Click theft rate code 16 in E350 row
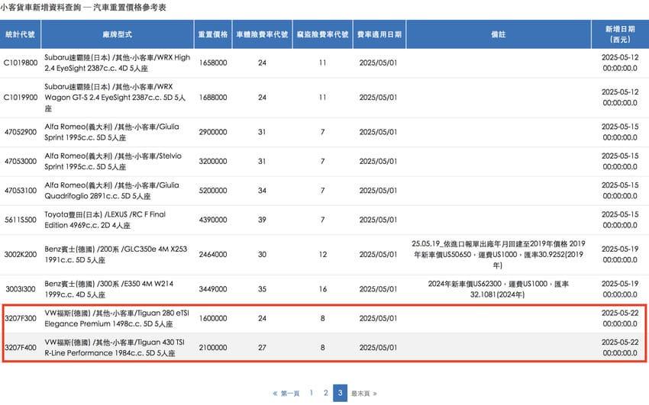Image resolution: width=649 pixels, height=405 pixels. [x=322, y=289]
